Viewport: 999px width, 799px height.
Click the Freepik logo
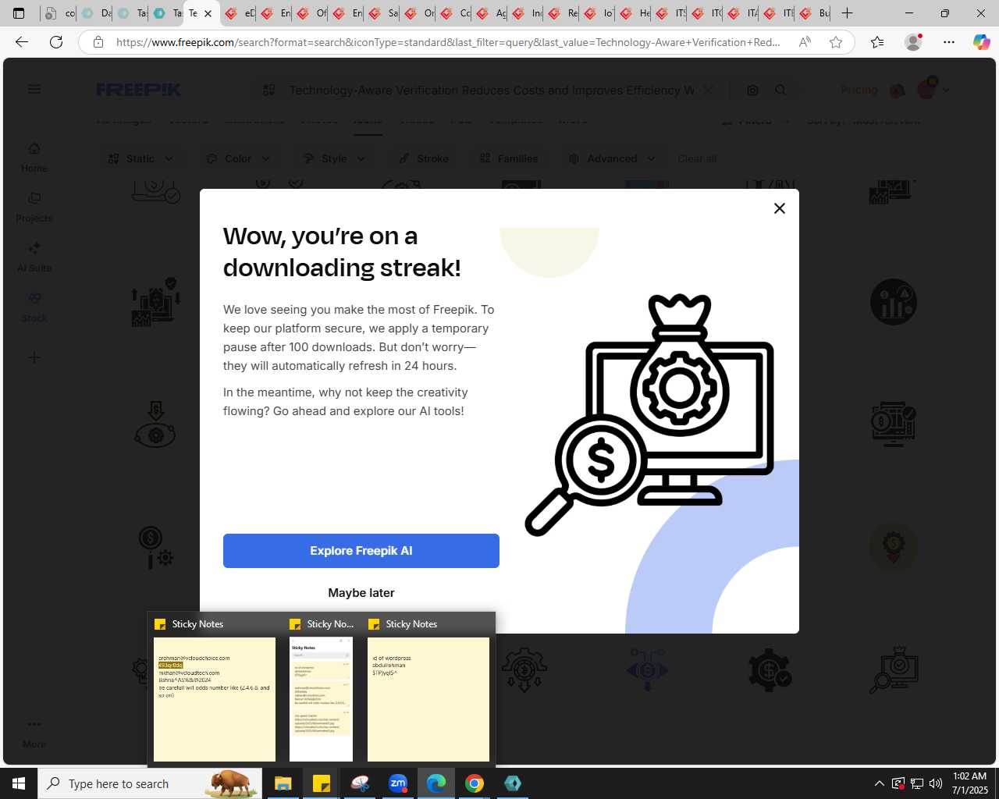[139, 90]
